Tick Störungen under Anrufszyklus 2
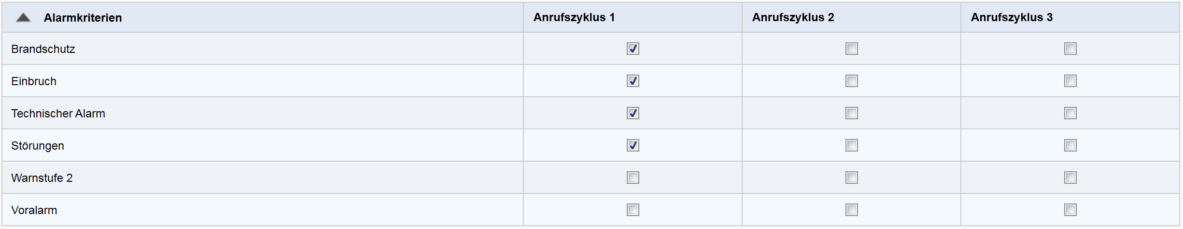 pyautogui.click(x=851, y=145)
